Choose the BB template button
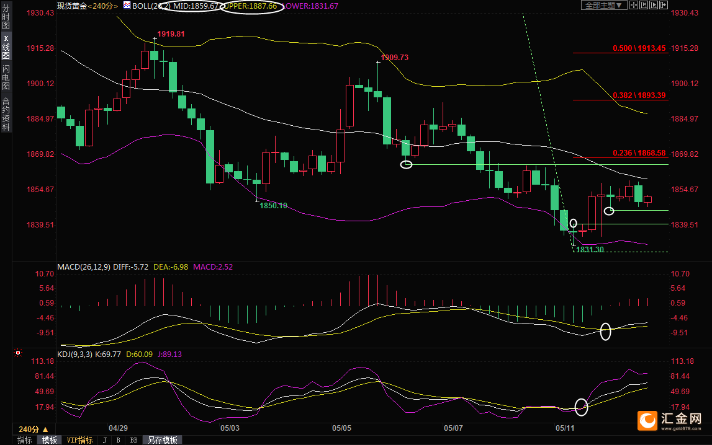The width and height of the screenshot is (712, 445). pyautogui.click(x=133, y=440)
